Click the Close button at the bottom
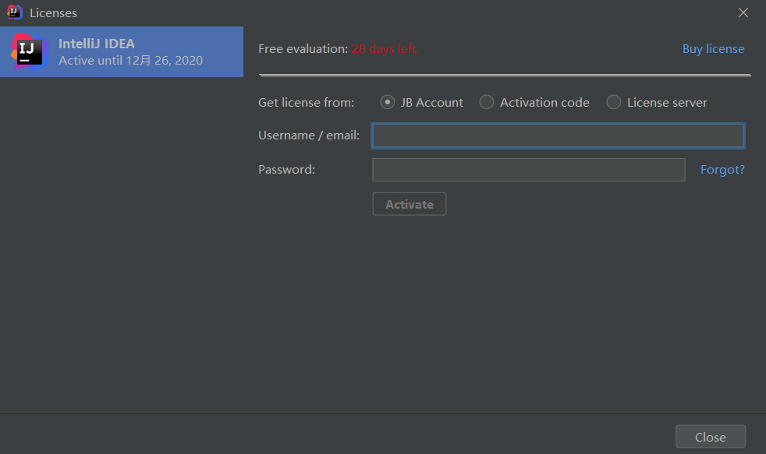 point(711,437)
